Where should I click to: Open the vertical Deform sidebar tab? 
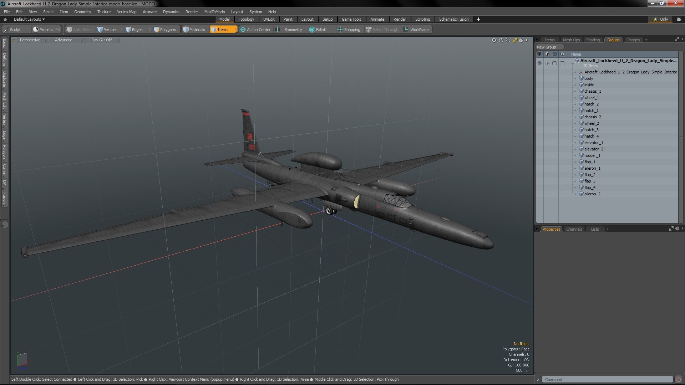[4, 60]
